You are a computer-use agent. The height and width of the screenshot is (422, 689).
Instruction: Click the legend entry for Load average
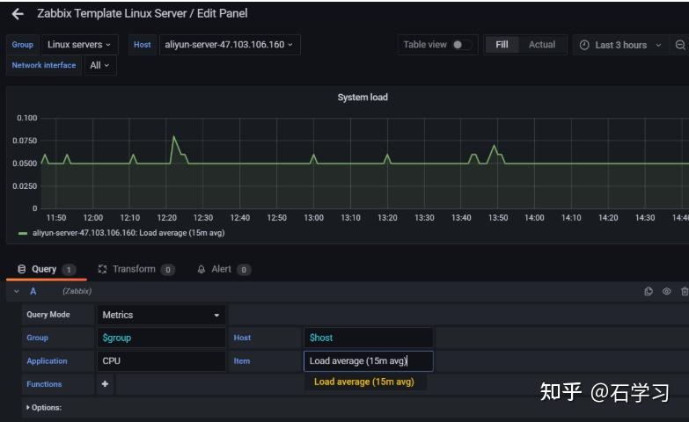128,233
